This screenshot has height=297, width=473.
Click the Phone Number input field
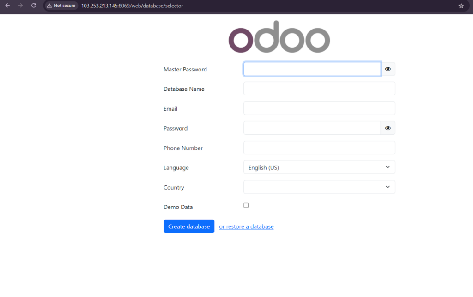(319, 148)
